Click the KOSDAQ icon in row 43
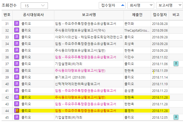This screenshot has width=183, height=123. click(17, 104)
